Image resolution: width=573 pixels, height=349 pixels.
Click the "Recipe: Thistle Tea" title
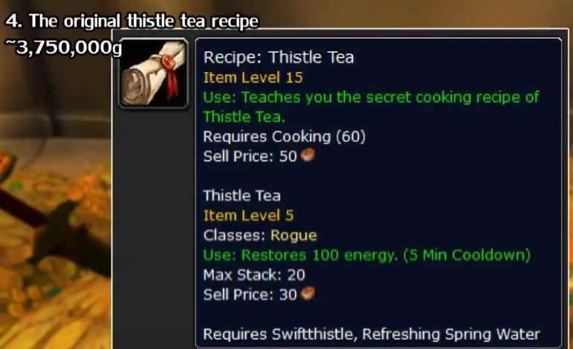point(279,57)
